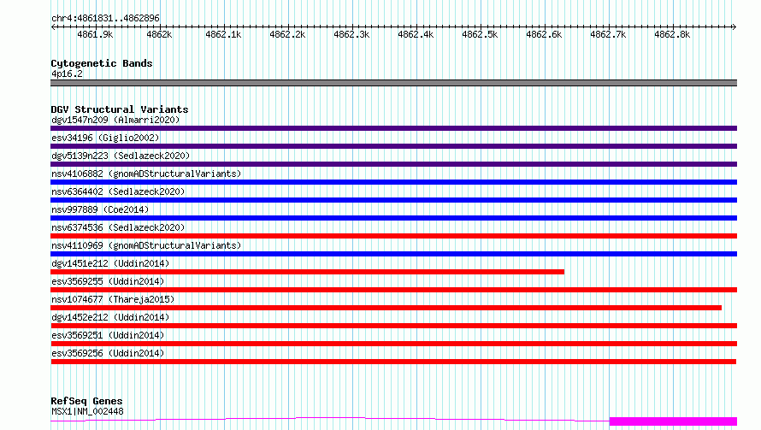Click the dgv1451e212 (Uddin2014) label
This screenshot has height=430, width=761.
coord(110,263)
